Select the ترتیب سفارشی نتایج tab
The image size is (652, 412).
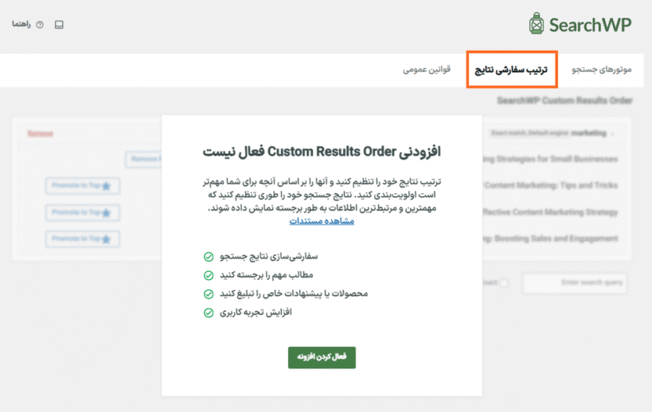coord(511,69)
